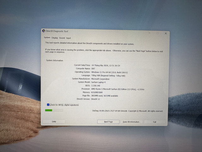Open the Sound tab
The height and width of the screenshot is (152, 202).
62,38
